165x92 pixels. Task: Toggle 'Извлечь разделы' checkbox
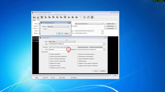(78, 61)
